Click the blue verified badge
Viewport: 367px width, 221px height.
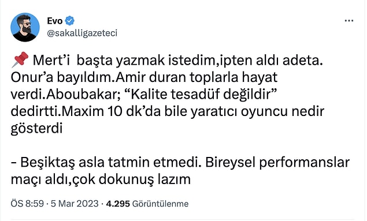pos(69,21)
